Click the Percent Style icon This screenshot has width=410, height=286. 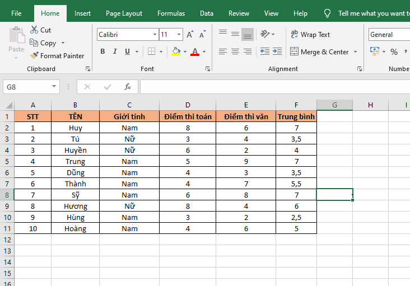tap(394, 51)
